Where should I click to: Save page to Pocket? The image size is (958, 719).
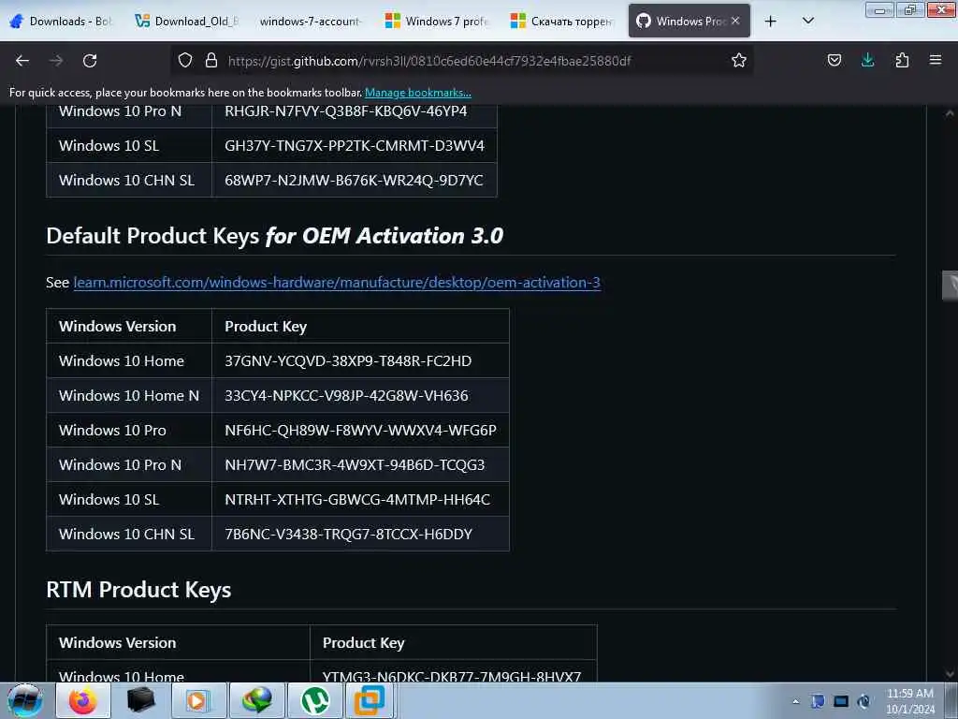tap(834, 60)
